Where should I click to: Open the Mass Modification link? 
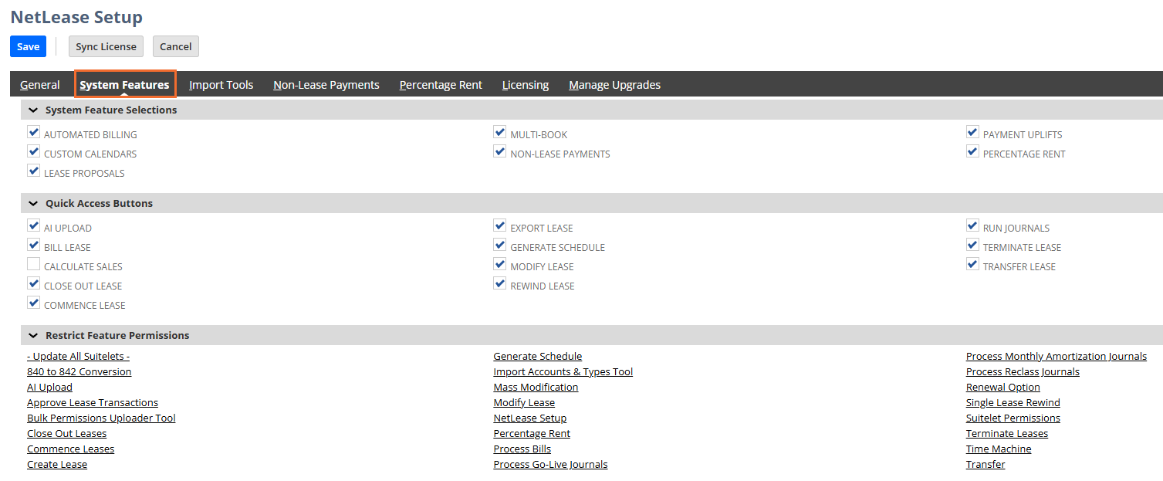[536, 388]
